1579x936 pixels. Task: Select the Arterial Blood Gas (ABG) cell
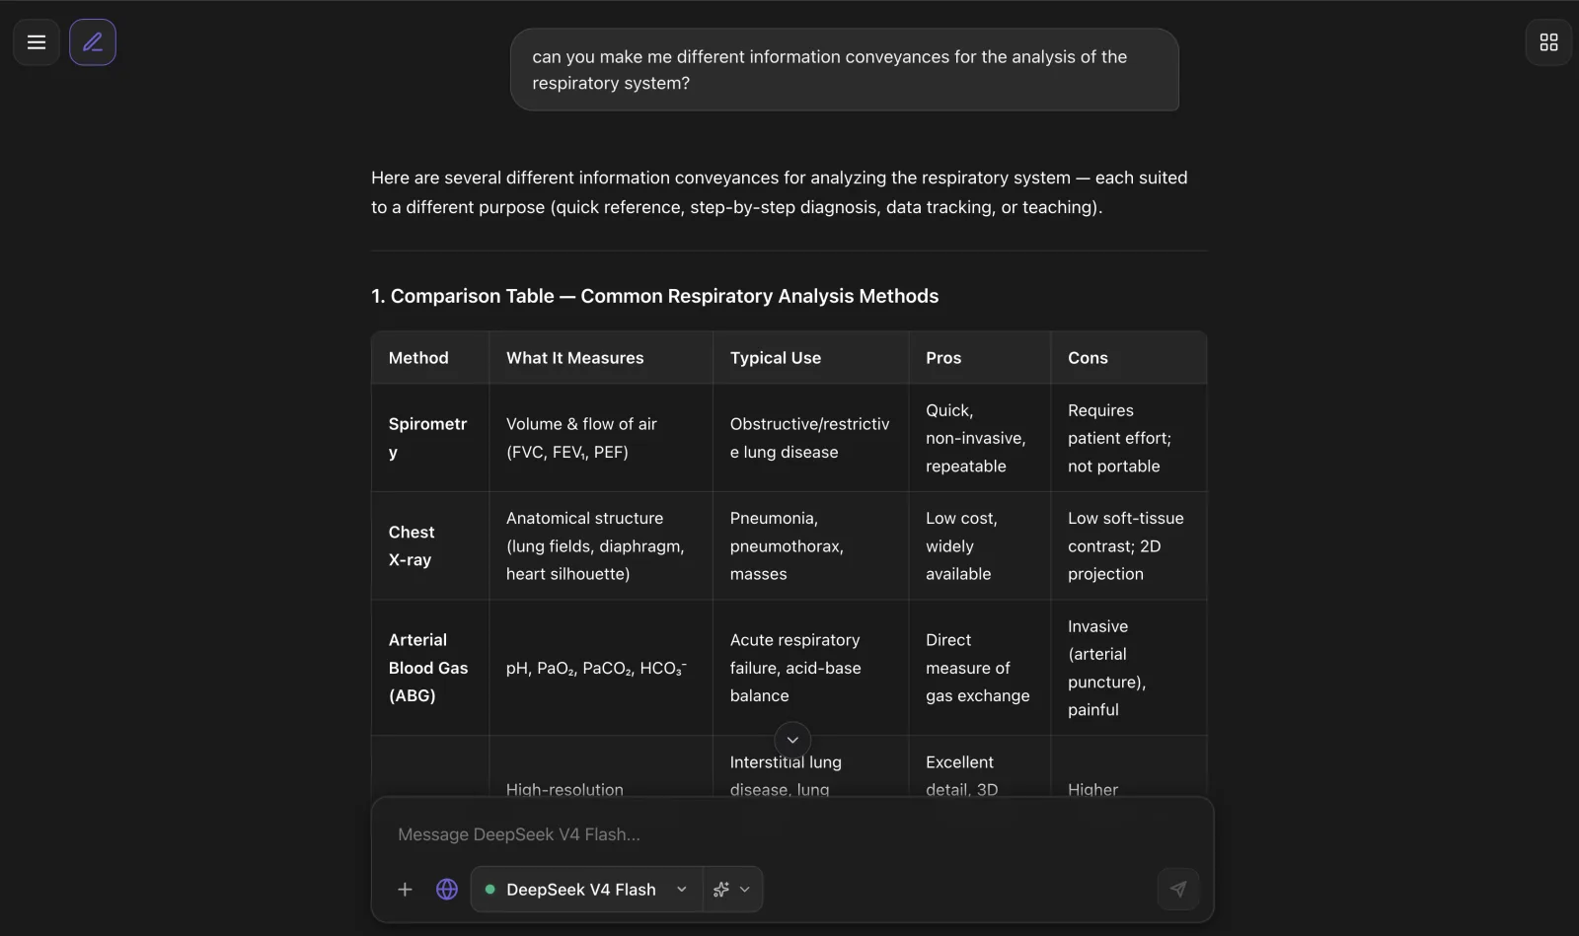click(430, 668)
